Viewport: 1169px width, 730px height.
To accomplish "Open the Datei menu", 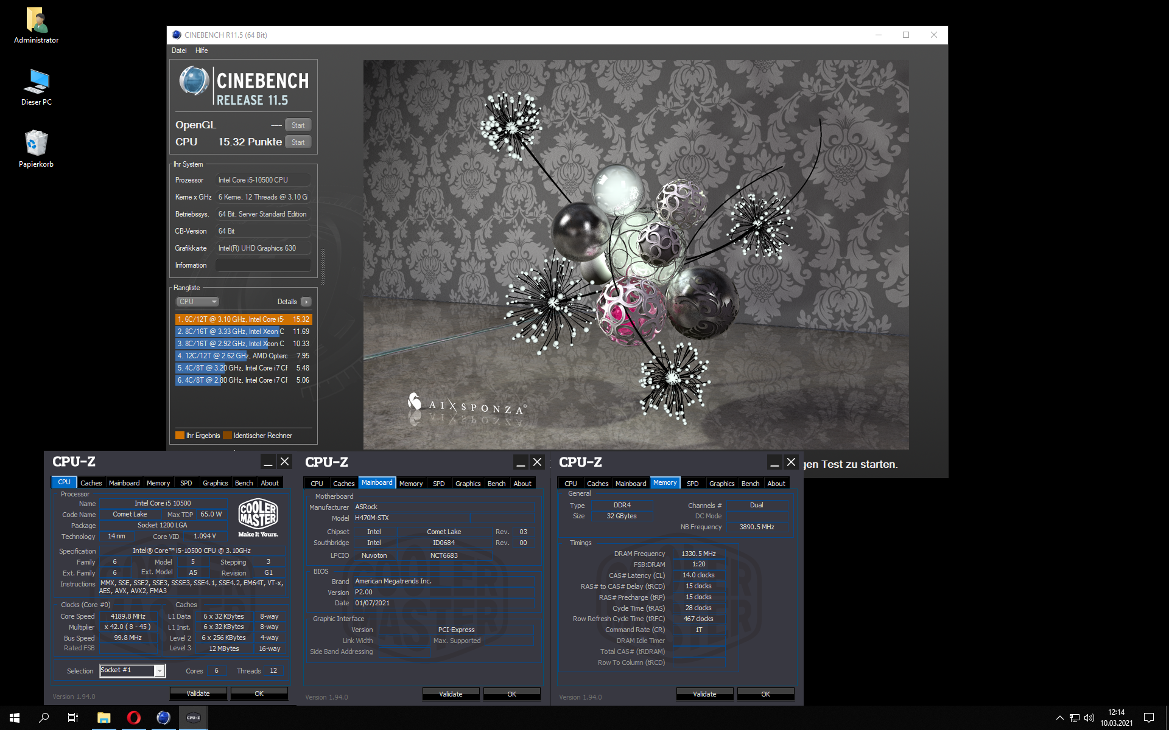I will (x=179, y=50).
